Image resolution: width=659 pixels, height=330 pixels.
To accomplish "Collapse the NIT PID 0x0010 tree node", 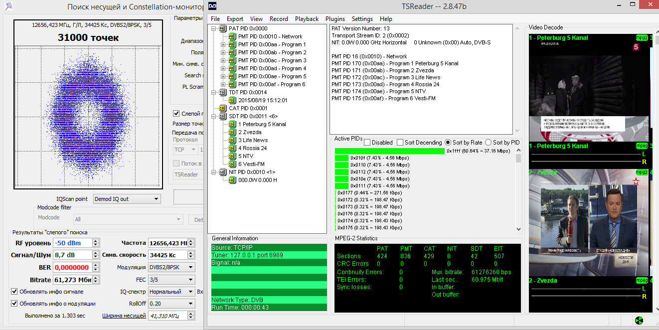I will (x=213, y=172).
